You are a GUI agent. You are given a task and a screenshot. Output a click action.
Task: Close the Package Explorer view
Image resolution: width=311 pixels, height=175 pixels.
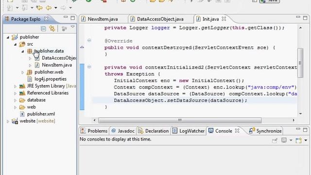[46, 19]
